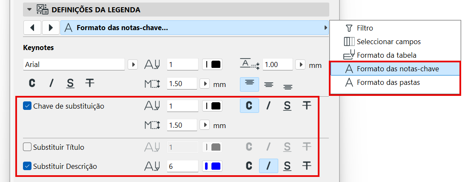Uncheck Chave de substituição checkbox
The image size is (462, 182).
coord(27,106)
